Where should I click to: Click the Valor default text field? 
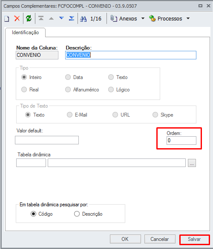pyautogui.click(x=47, y=140)
